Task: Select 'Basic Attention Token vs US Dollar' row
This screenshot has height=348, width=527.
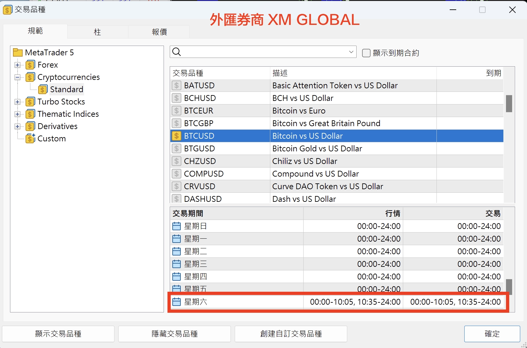Action: coord(337,85)
